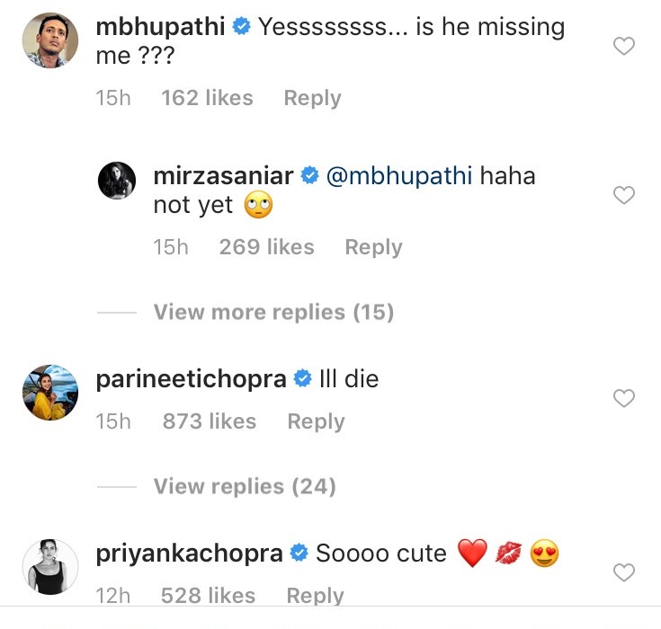Tap heart on priyankachopra's comment
This screenshot has height=629, width=661.
(x=623, y=571)
